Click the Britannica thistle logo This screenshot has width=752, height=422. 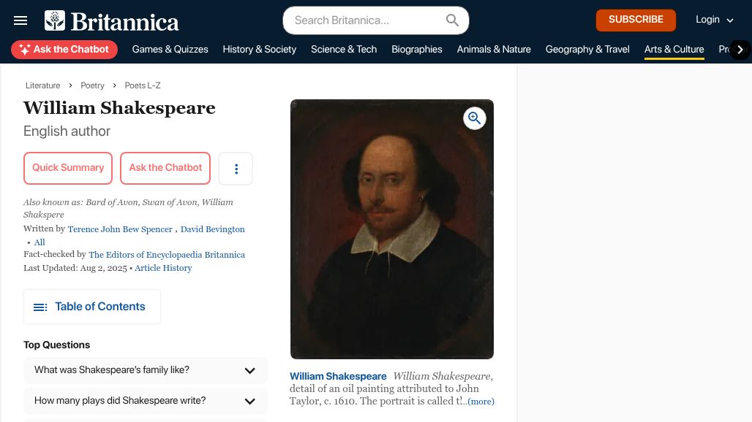[55, 20]
